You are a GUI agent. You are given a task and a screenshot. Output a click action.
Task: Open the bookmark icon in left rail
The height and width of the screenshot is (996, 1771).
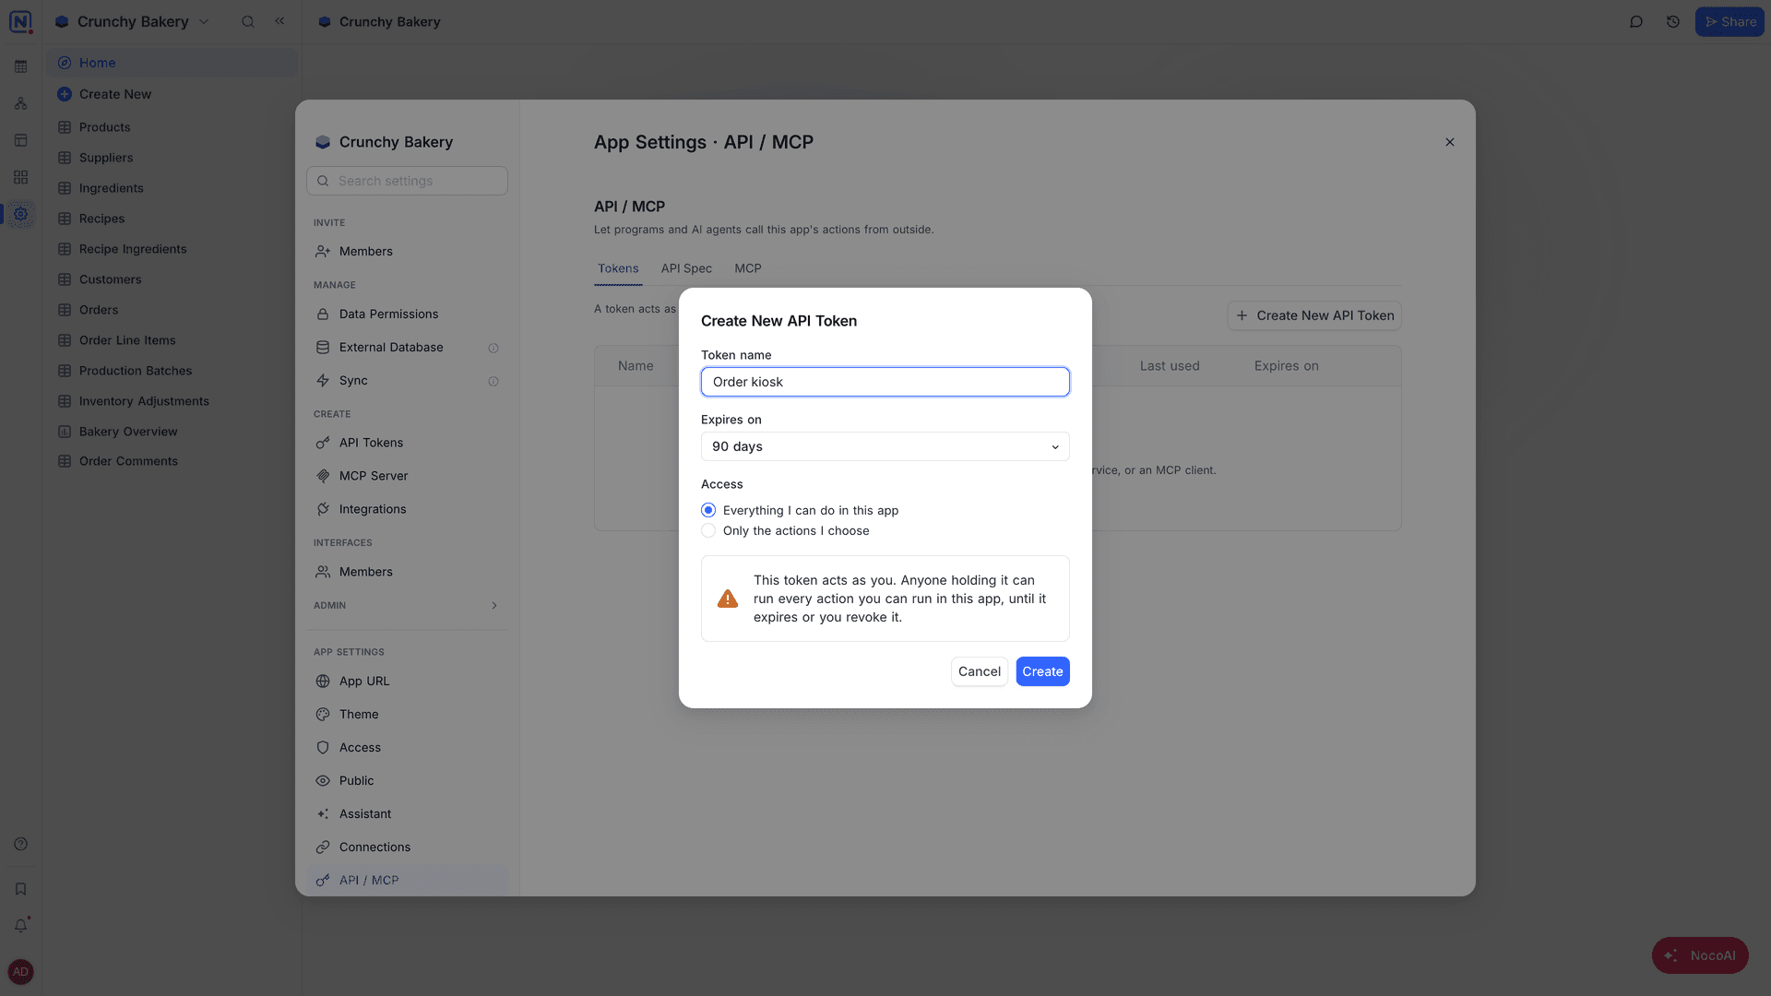click(20, 889)
